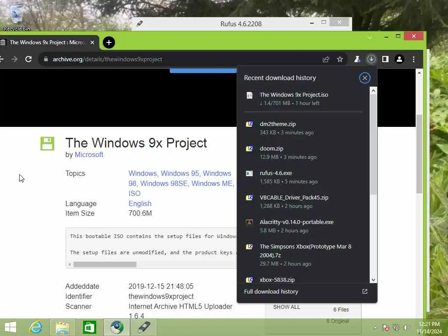The image size is (448, 336).
Task: Open the Windows Start button
Action: 10,327
